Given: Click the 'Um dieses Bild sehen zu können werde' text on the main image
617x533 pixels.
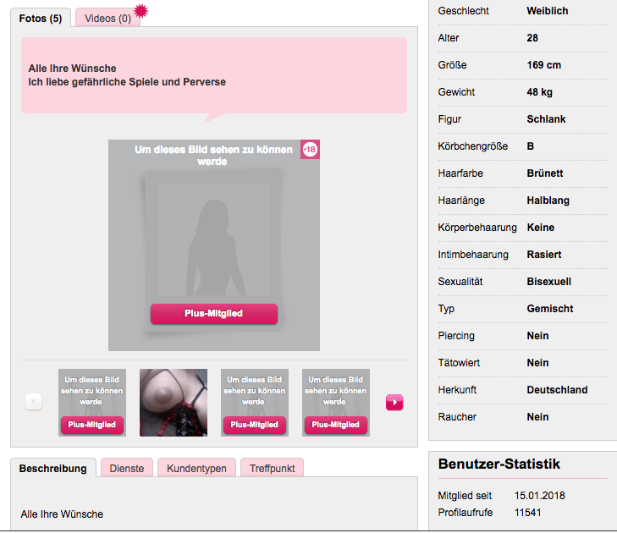Looking at the screenshot, I should click(213, 156).
